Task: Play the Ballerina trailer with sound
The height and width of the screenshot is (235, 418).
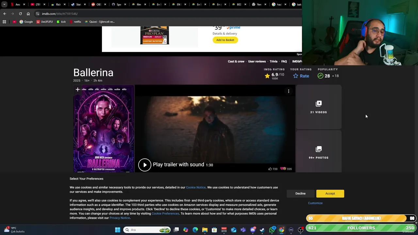Action: (145, 165)
